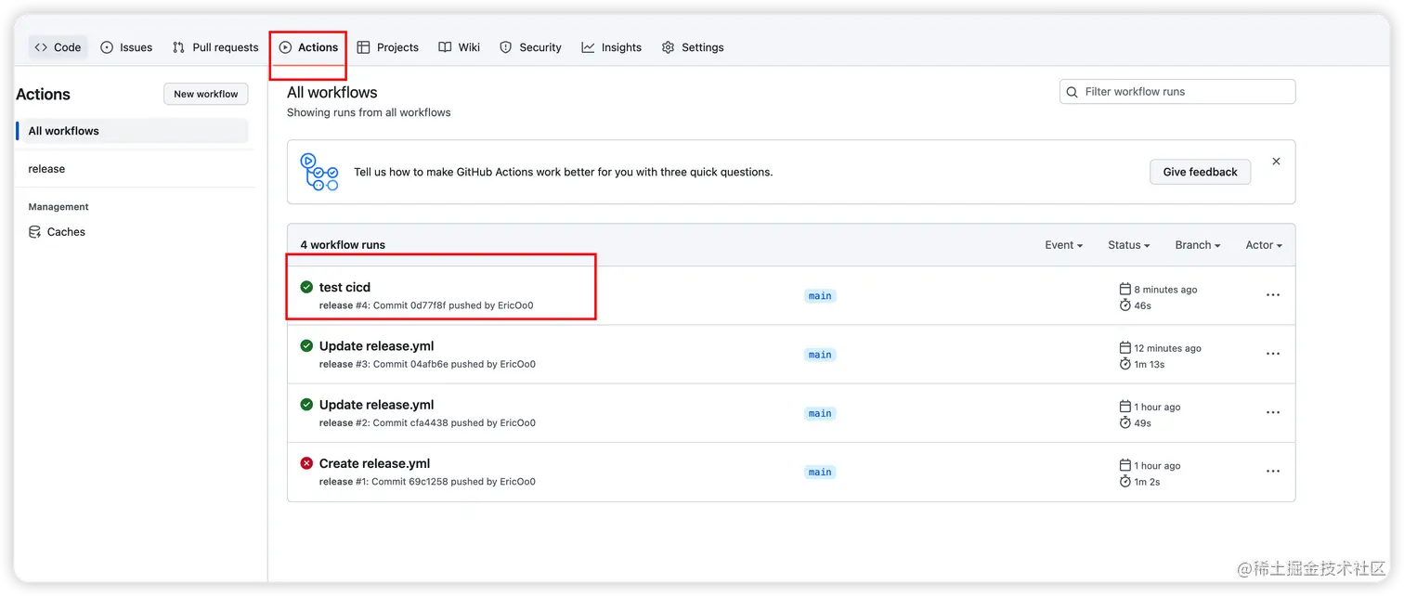The image size is (1404, 596).
Task: Click commit 04afb6e text
Action: pyautogui.click(x=410, y=364)
